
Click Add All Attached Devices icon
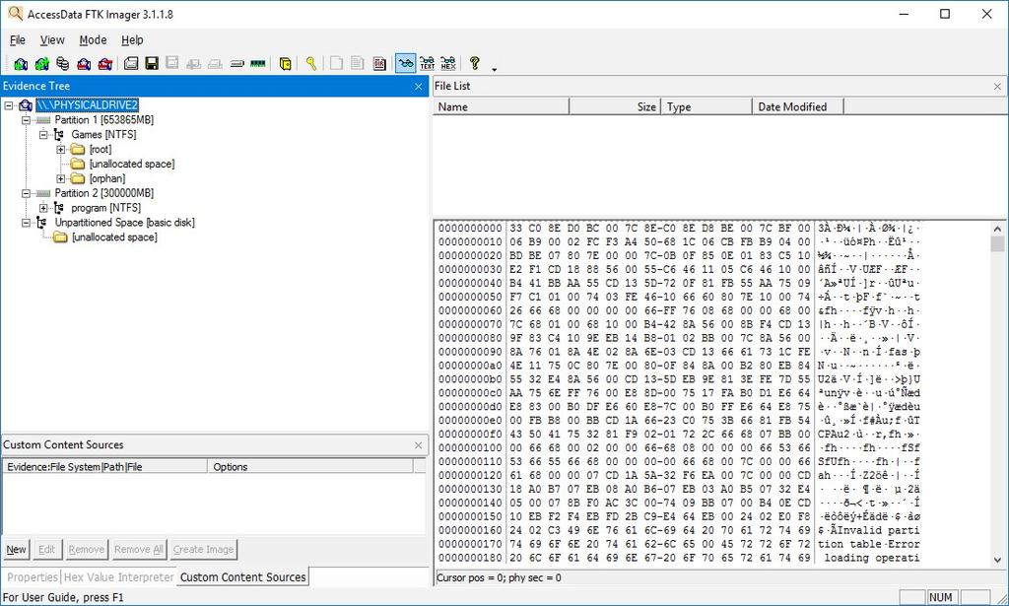tap(41, 63)
